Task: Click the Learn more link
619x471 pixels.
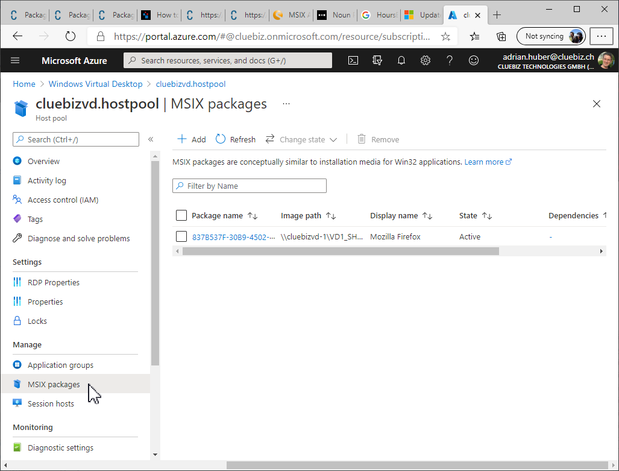Action: coord(488,162)
